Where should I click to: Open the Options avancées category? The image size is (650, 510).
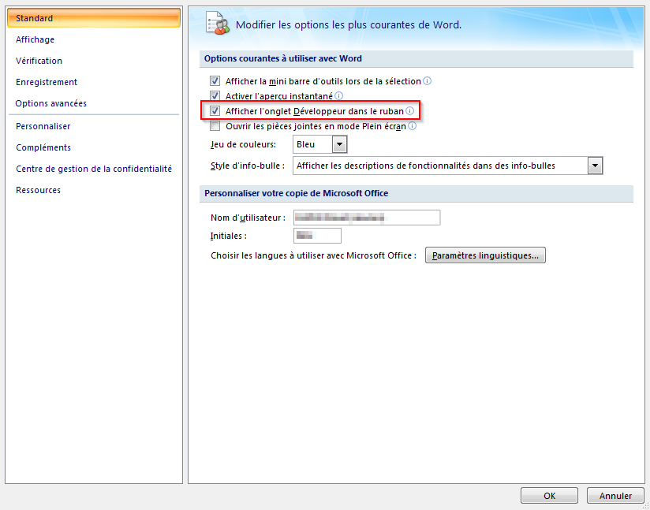pos(51,103)
